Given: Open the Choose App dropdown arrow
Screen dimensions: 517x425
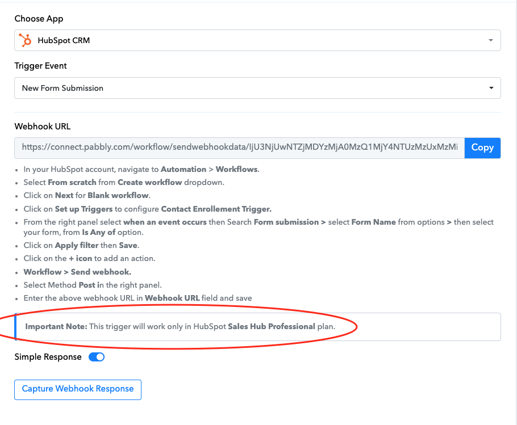Looking at the screenshot, I should 491,40.
